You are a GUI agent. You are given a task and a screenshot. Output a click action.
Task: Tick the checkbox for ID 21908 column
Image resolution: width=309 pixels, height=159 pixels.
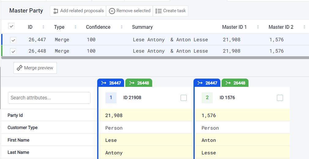184,98
